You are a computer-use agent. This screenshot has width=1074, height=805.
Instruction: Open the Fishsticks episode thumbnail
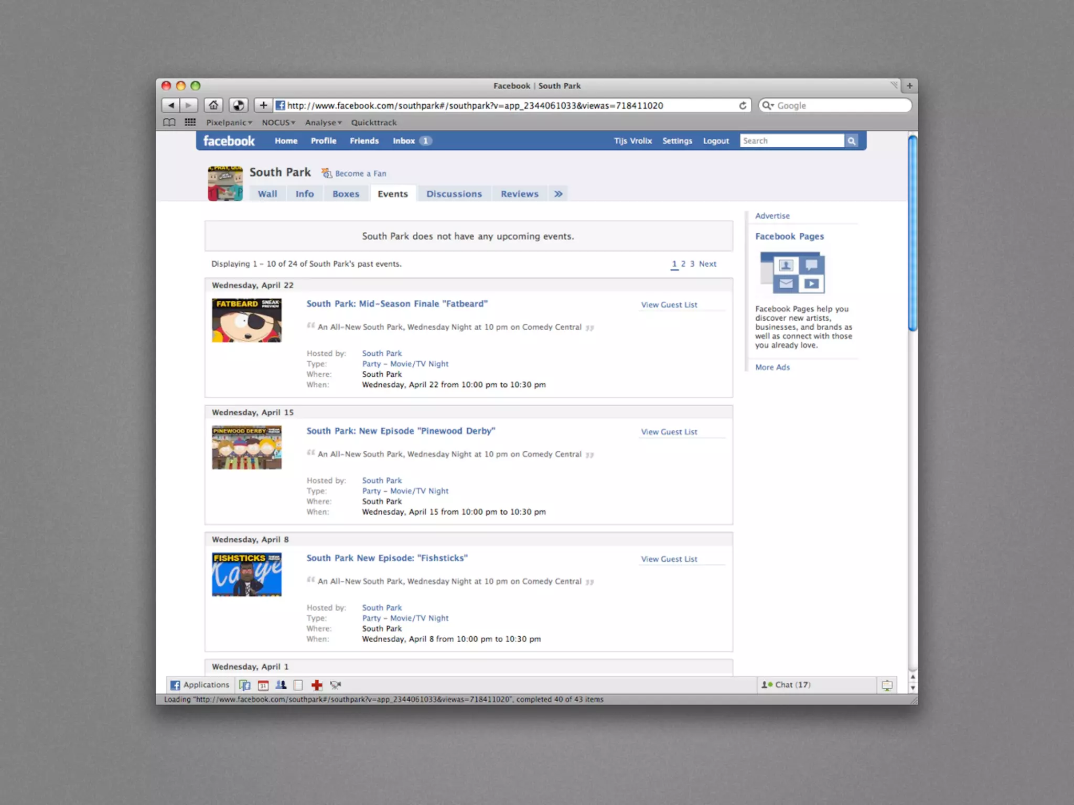point(246,574)
